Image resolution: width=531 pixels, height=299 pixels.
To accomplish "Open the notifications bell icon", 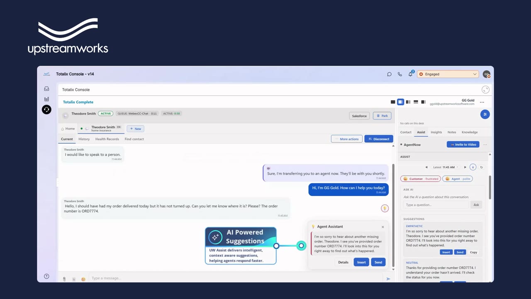I will pyautogui.click(x=411, y=74).
